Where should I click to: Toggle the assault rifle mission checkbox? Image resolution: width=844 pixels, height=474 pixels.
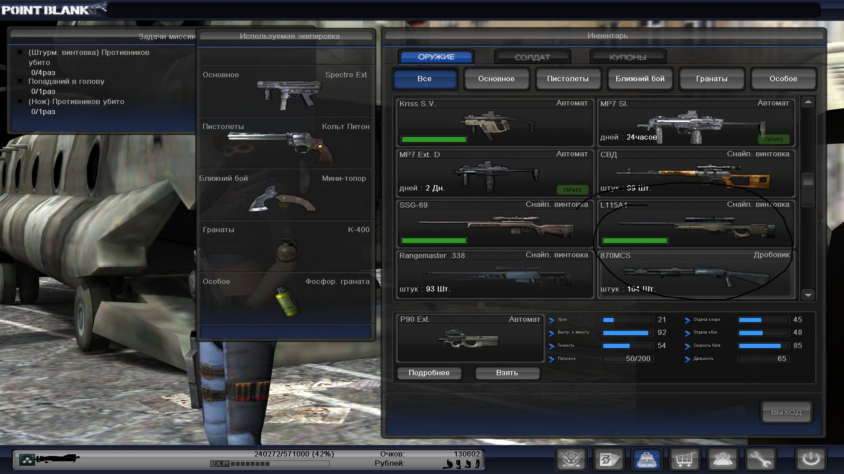click(x=20, y=52)
